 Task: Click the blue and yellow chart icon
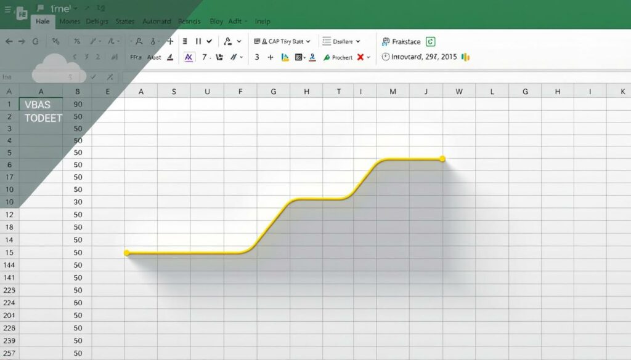(x=285, y=57)
